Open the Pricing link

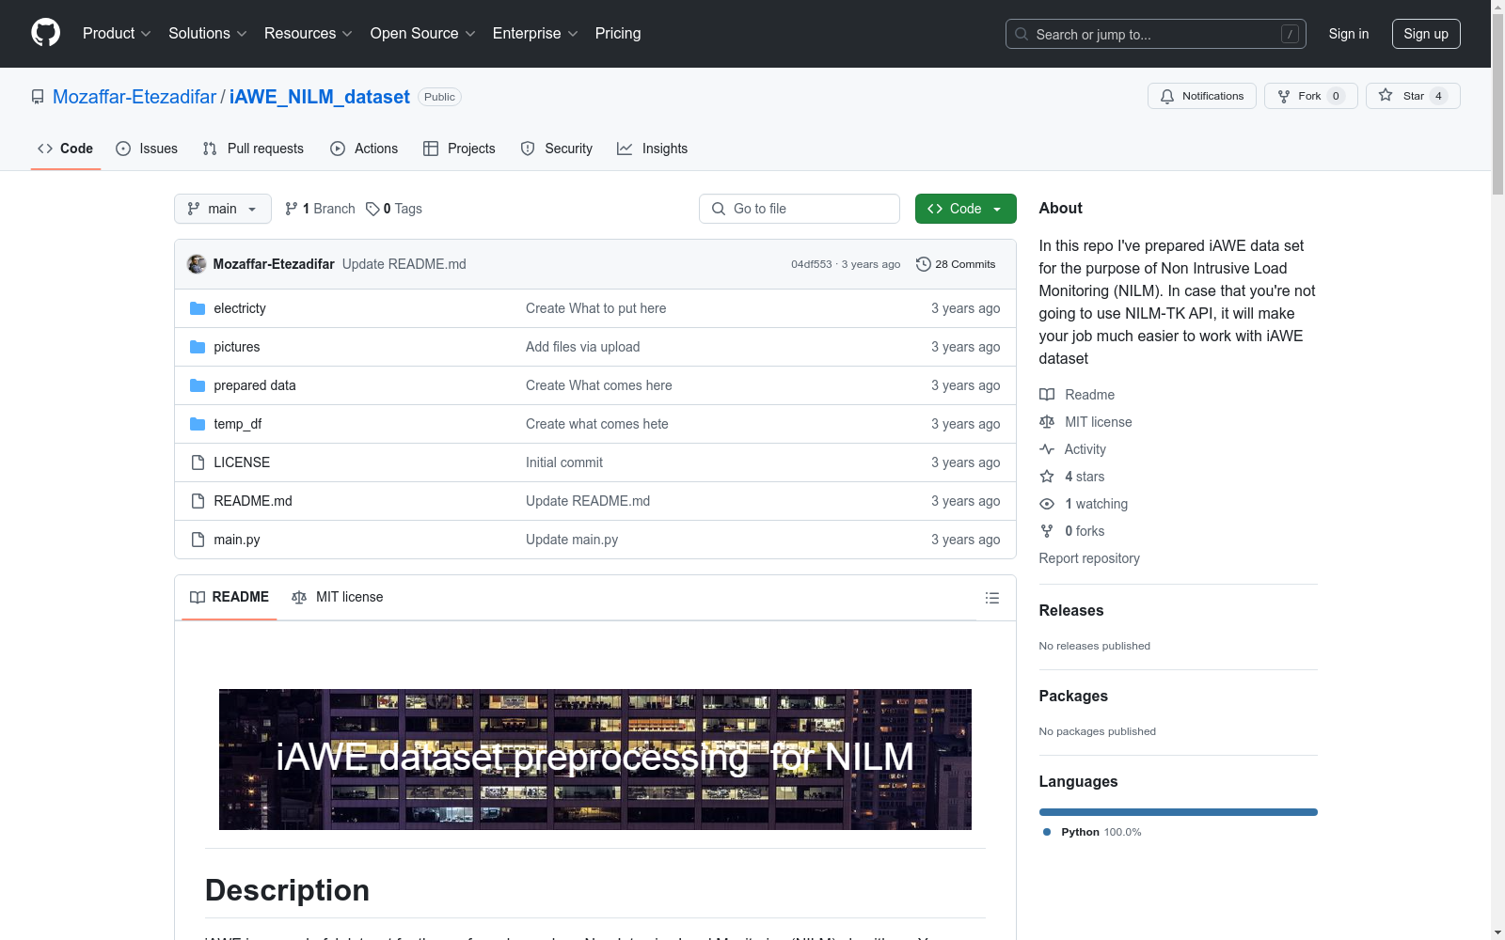[618, 33]
